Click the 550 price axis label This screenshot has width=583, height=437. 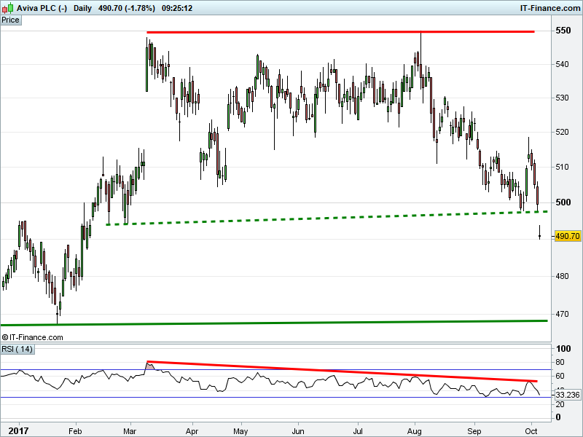click(x=563, y=31)
